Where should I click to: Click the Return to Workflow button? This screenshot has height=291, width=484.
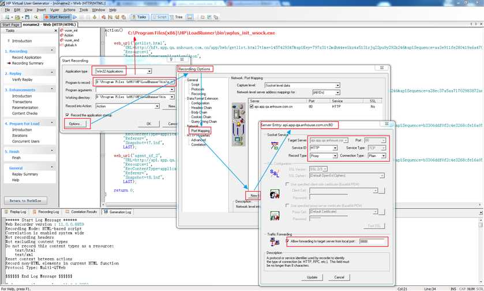point(25,200)
